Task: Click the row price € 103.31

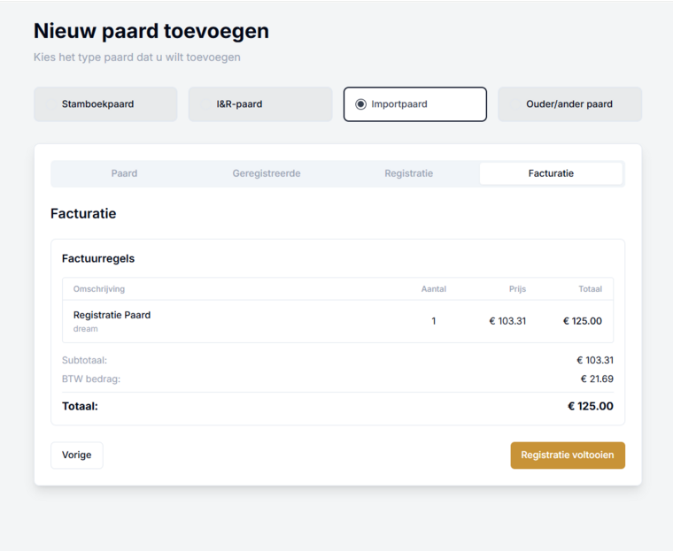Action: pyautogui.click(x=507, y=321)
